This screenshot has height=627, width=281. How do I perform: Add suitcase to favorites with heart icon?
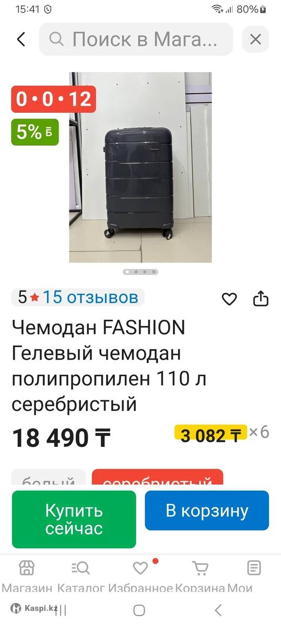[x=229, y=299]
